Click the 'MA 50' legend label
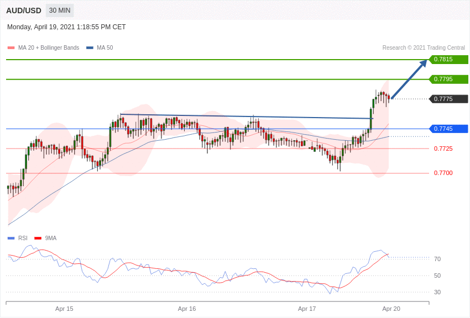This screenshot has width=470, height=318. click(x=105, y=47)
